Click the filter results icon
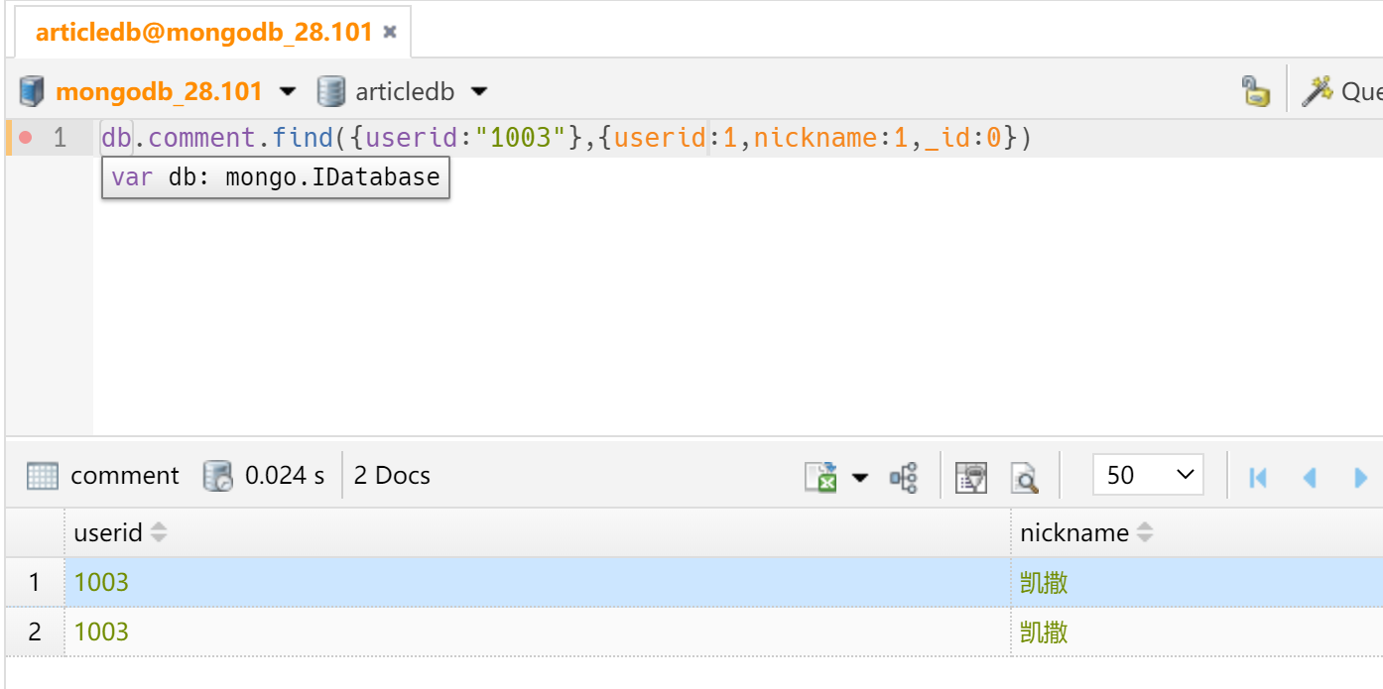This screenshot has height=689, width=1383. click(x=971, y=477)
